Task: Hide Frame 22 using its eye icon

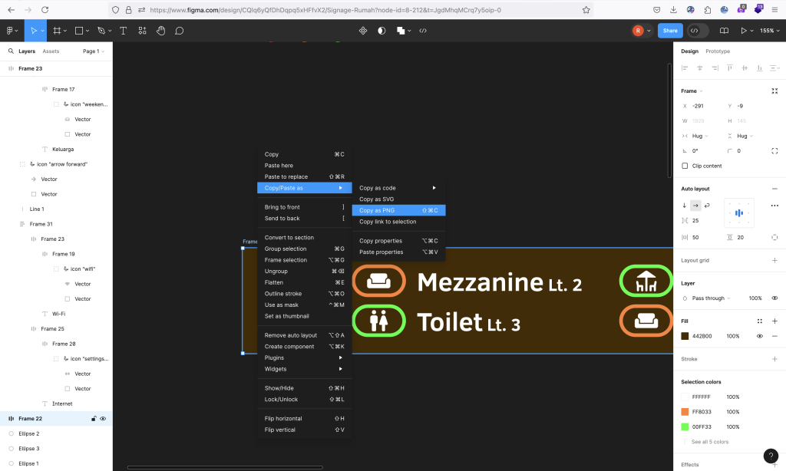Action: coord(104,418)
